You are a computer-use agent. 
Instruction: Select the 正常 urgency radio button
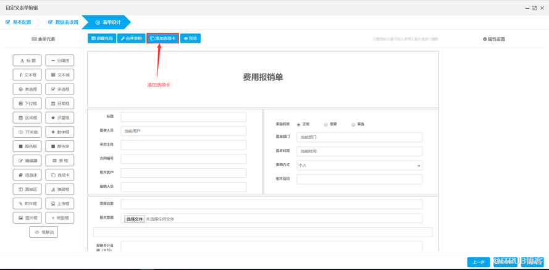coord(299,125)
